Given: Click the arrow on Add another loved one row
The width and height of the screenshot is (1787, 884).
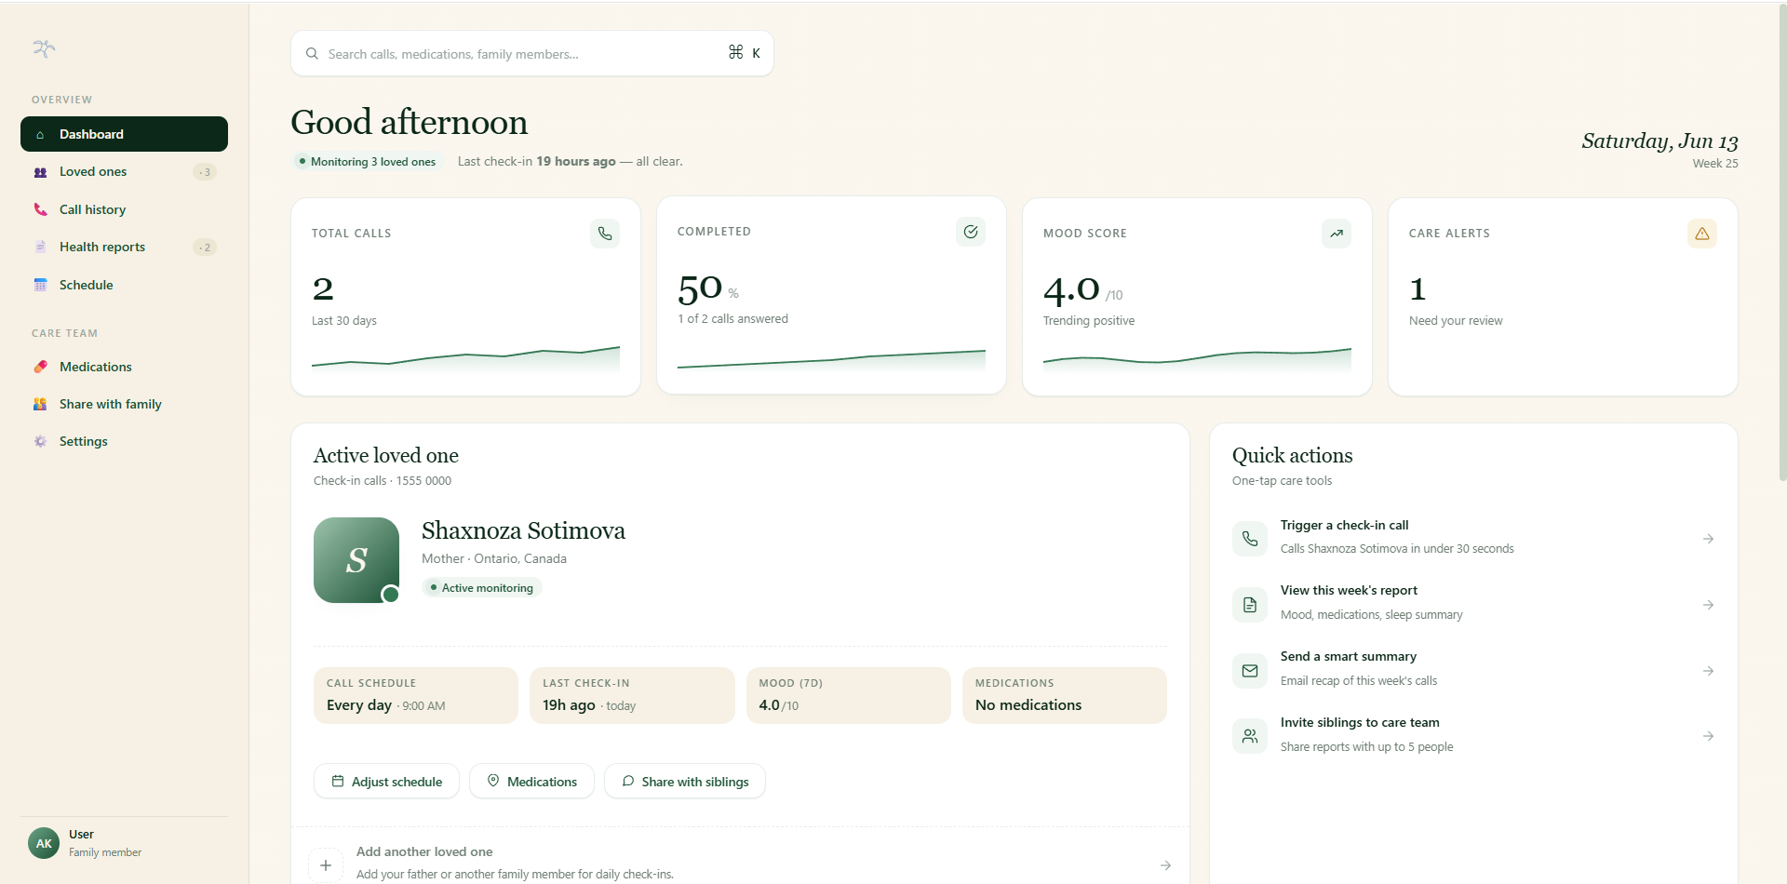Looking at the screenshot, I should click(x=1165, y=865).
